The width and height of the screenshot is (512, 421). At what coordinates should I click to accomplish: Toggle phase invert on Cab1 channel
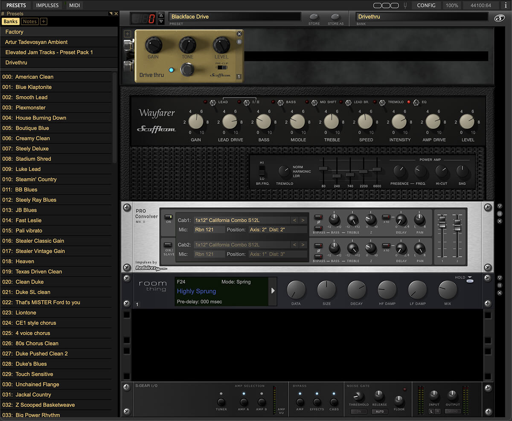[x=320, y=217]
